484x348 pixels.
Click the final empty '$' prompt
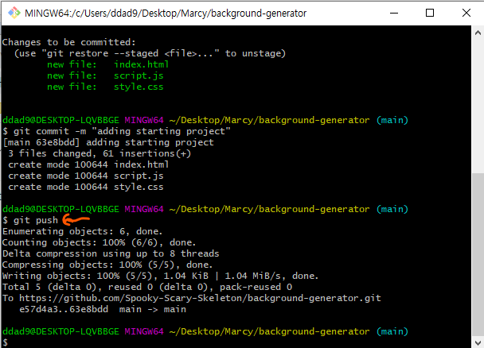pos(5,342)
